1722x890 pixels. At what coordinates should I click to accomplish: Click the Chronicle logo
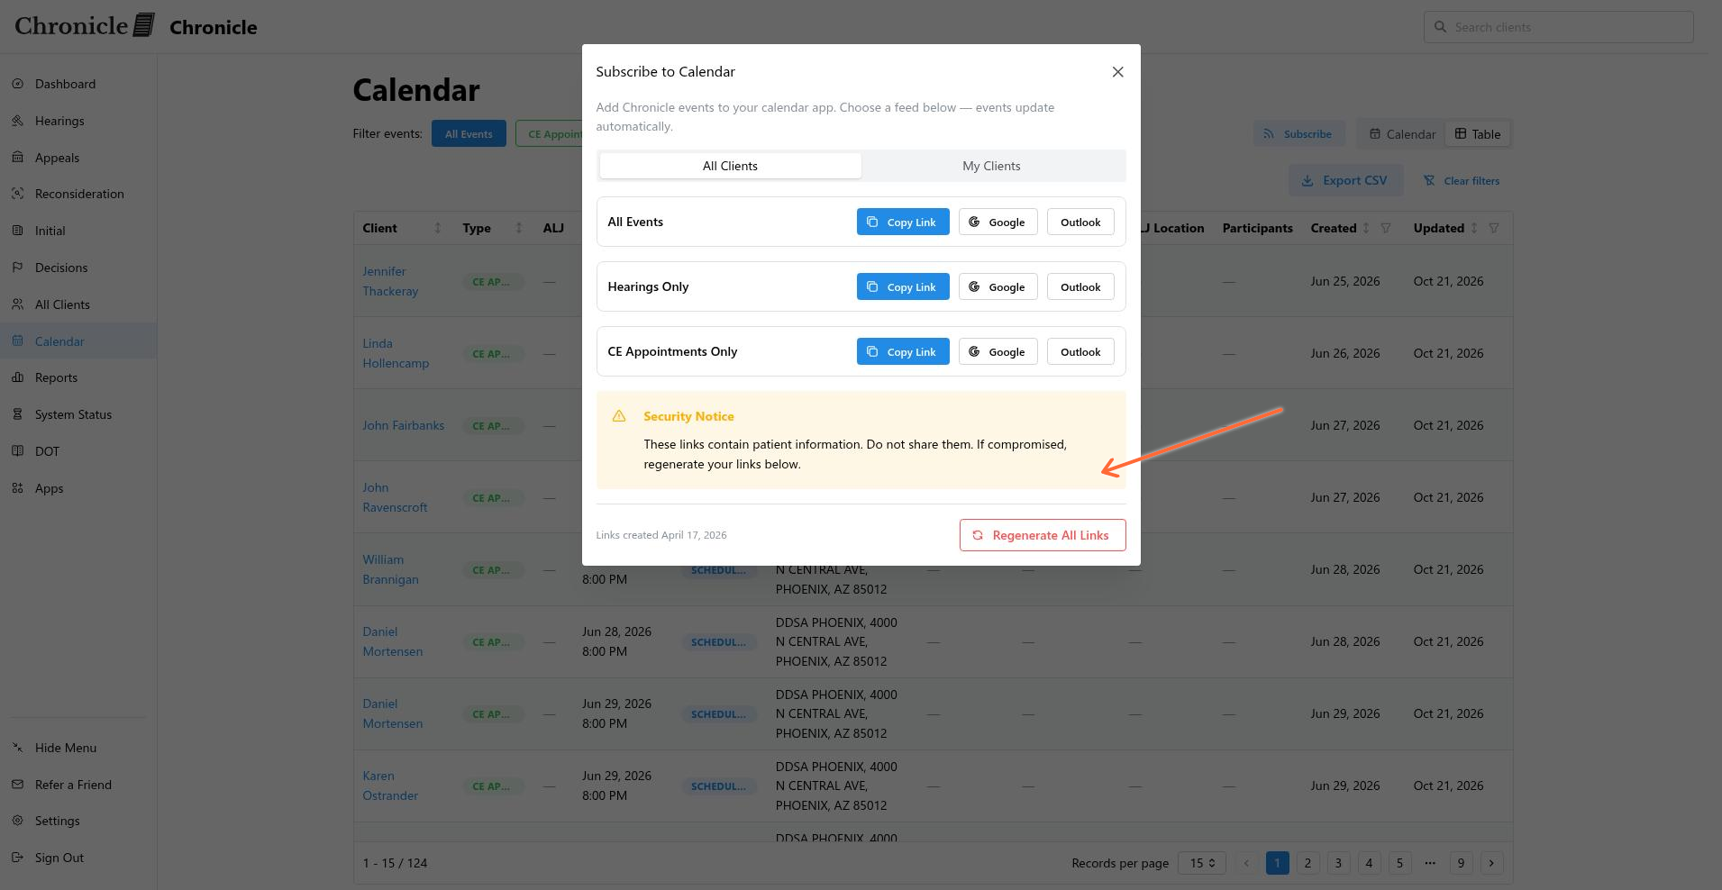coord(85,25)
